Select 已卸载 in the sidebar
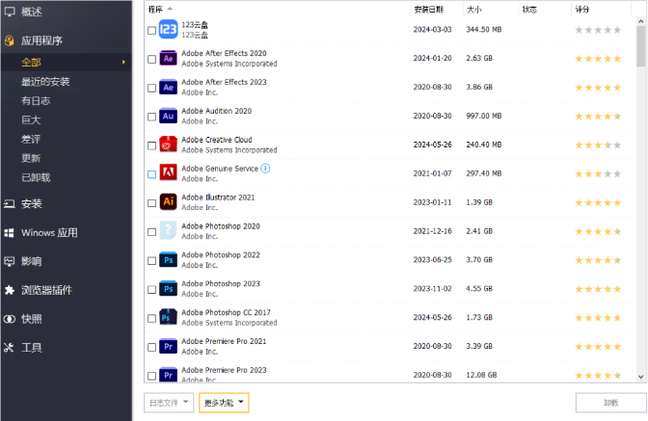Image resolution: width=648 pixels, height=421 pixels. (x=36, y=178)
